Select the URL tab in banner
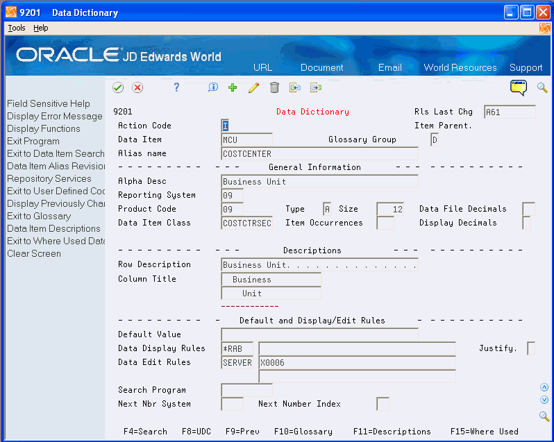554x442 pixels. coord(263,67)
